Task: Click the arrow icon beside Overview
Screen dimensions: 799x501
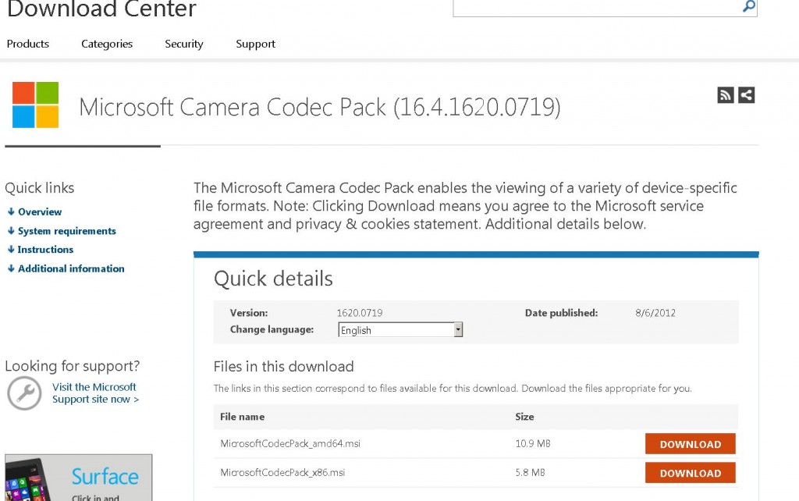Action: (x=11, y=211)
